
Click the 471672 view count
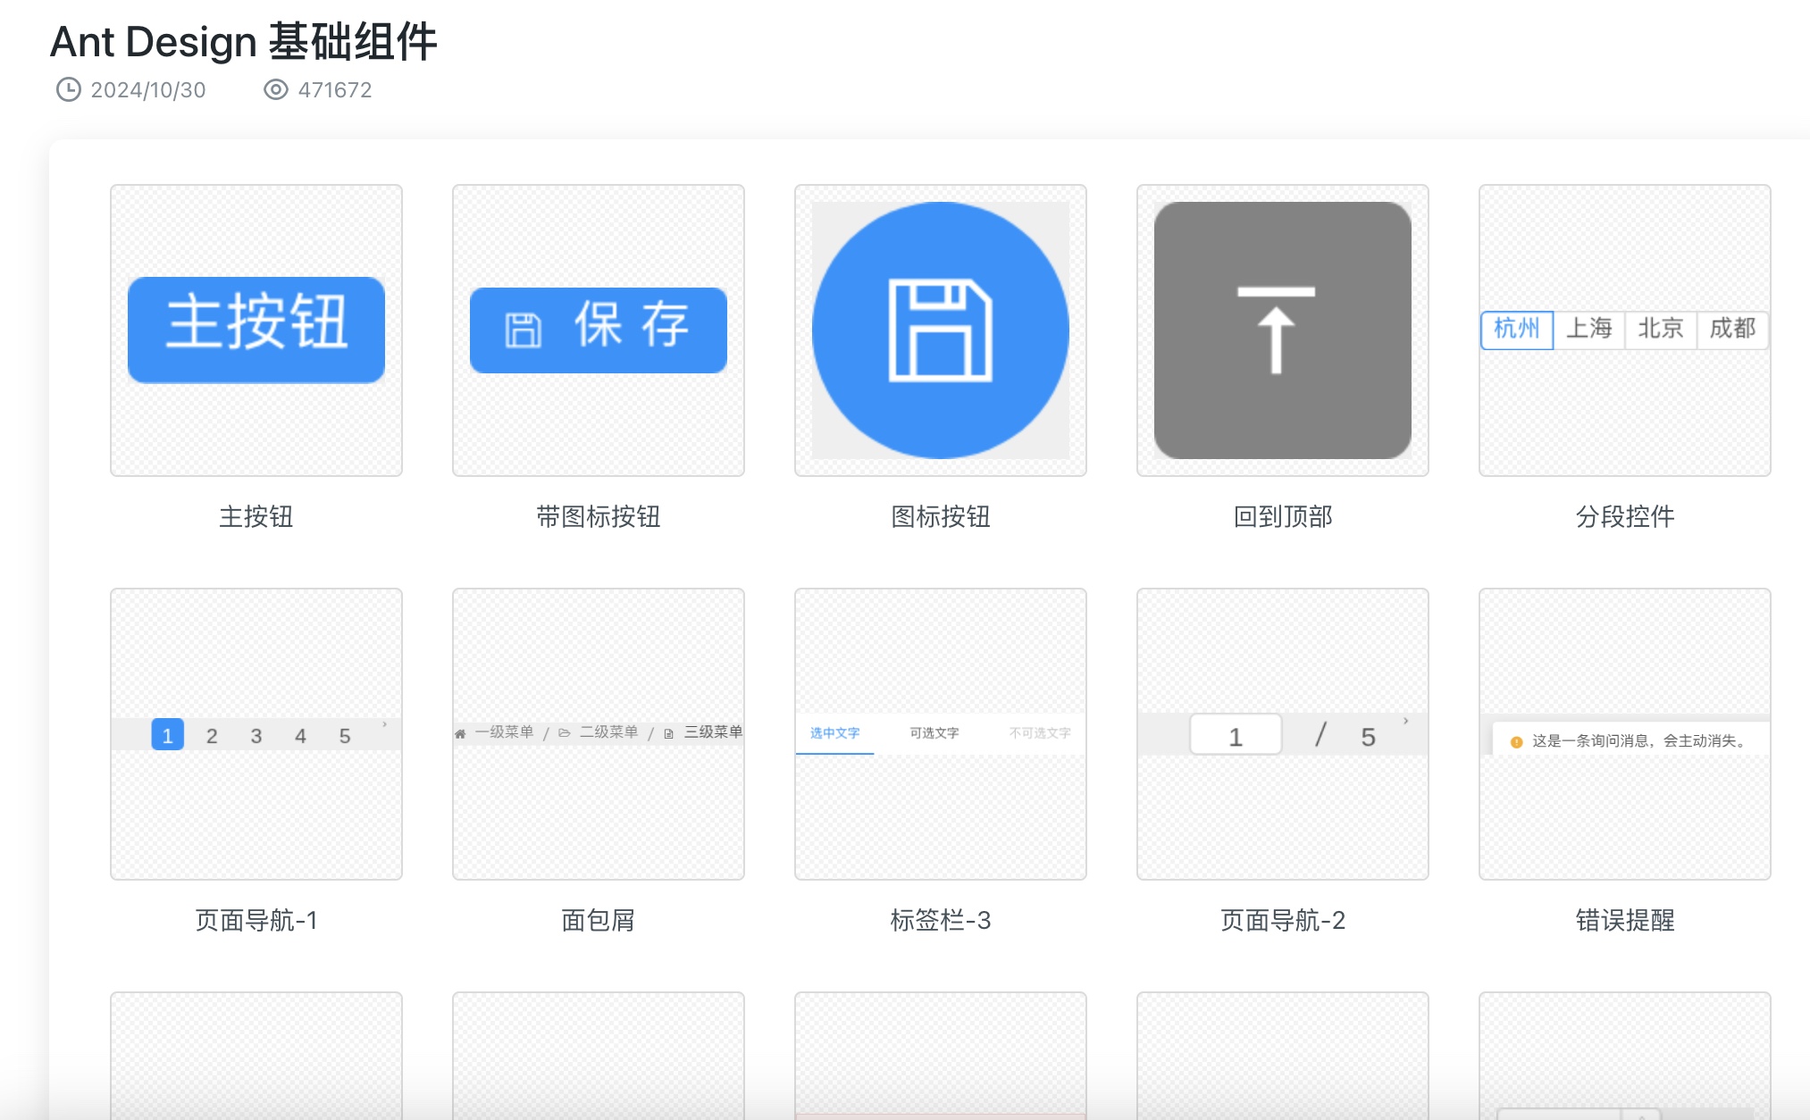pos(335,90)
